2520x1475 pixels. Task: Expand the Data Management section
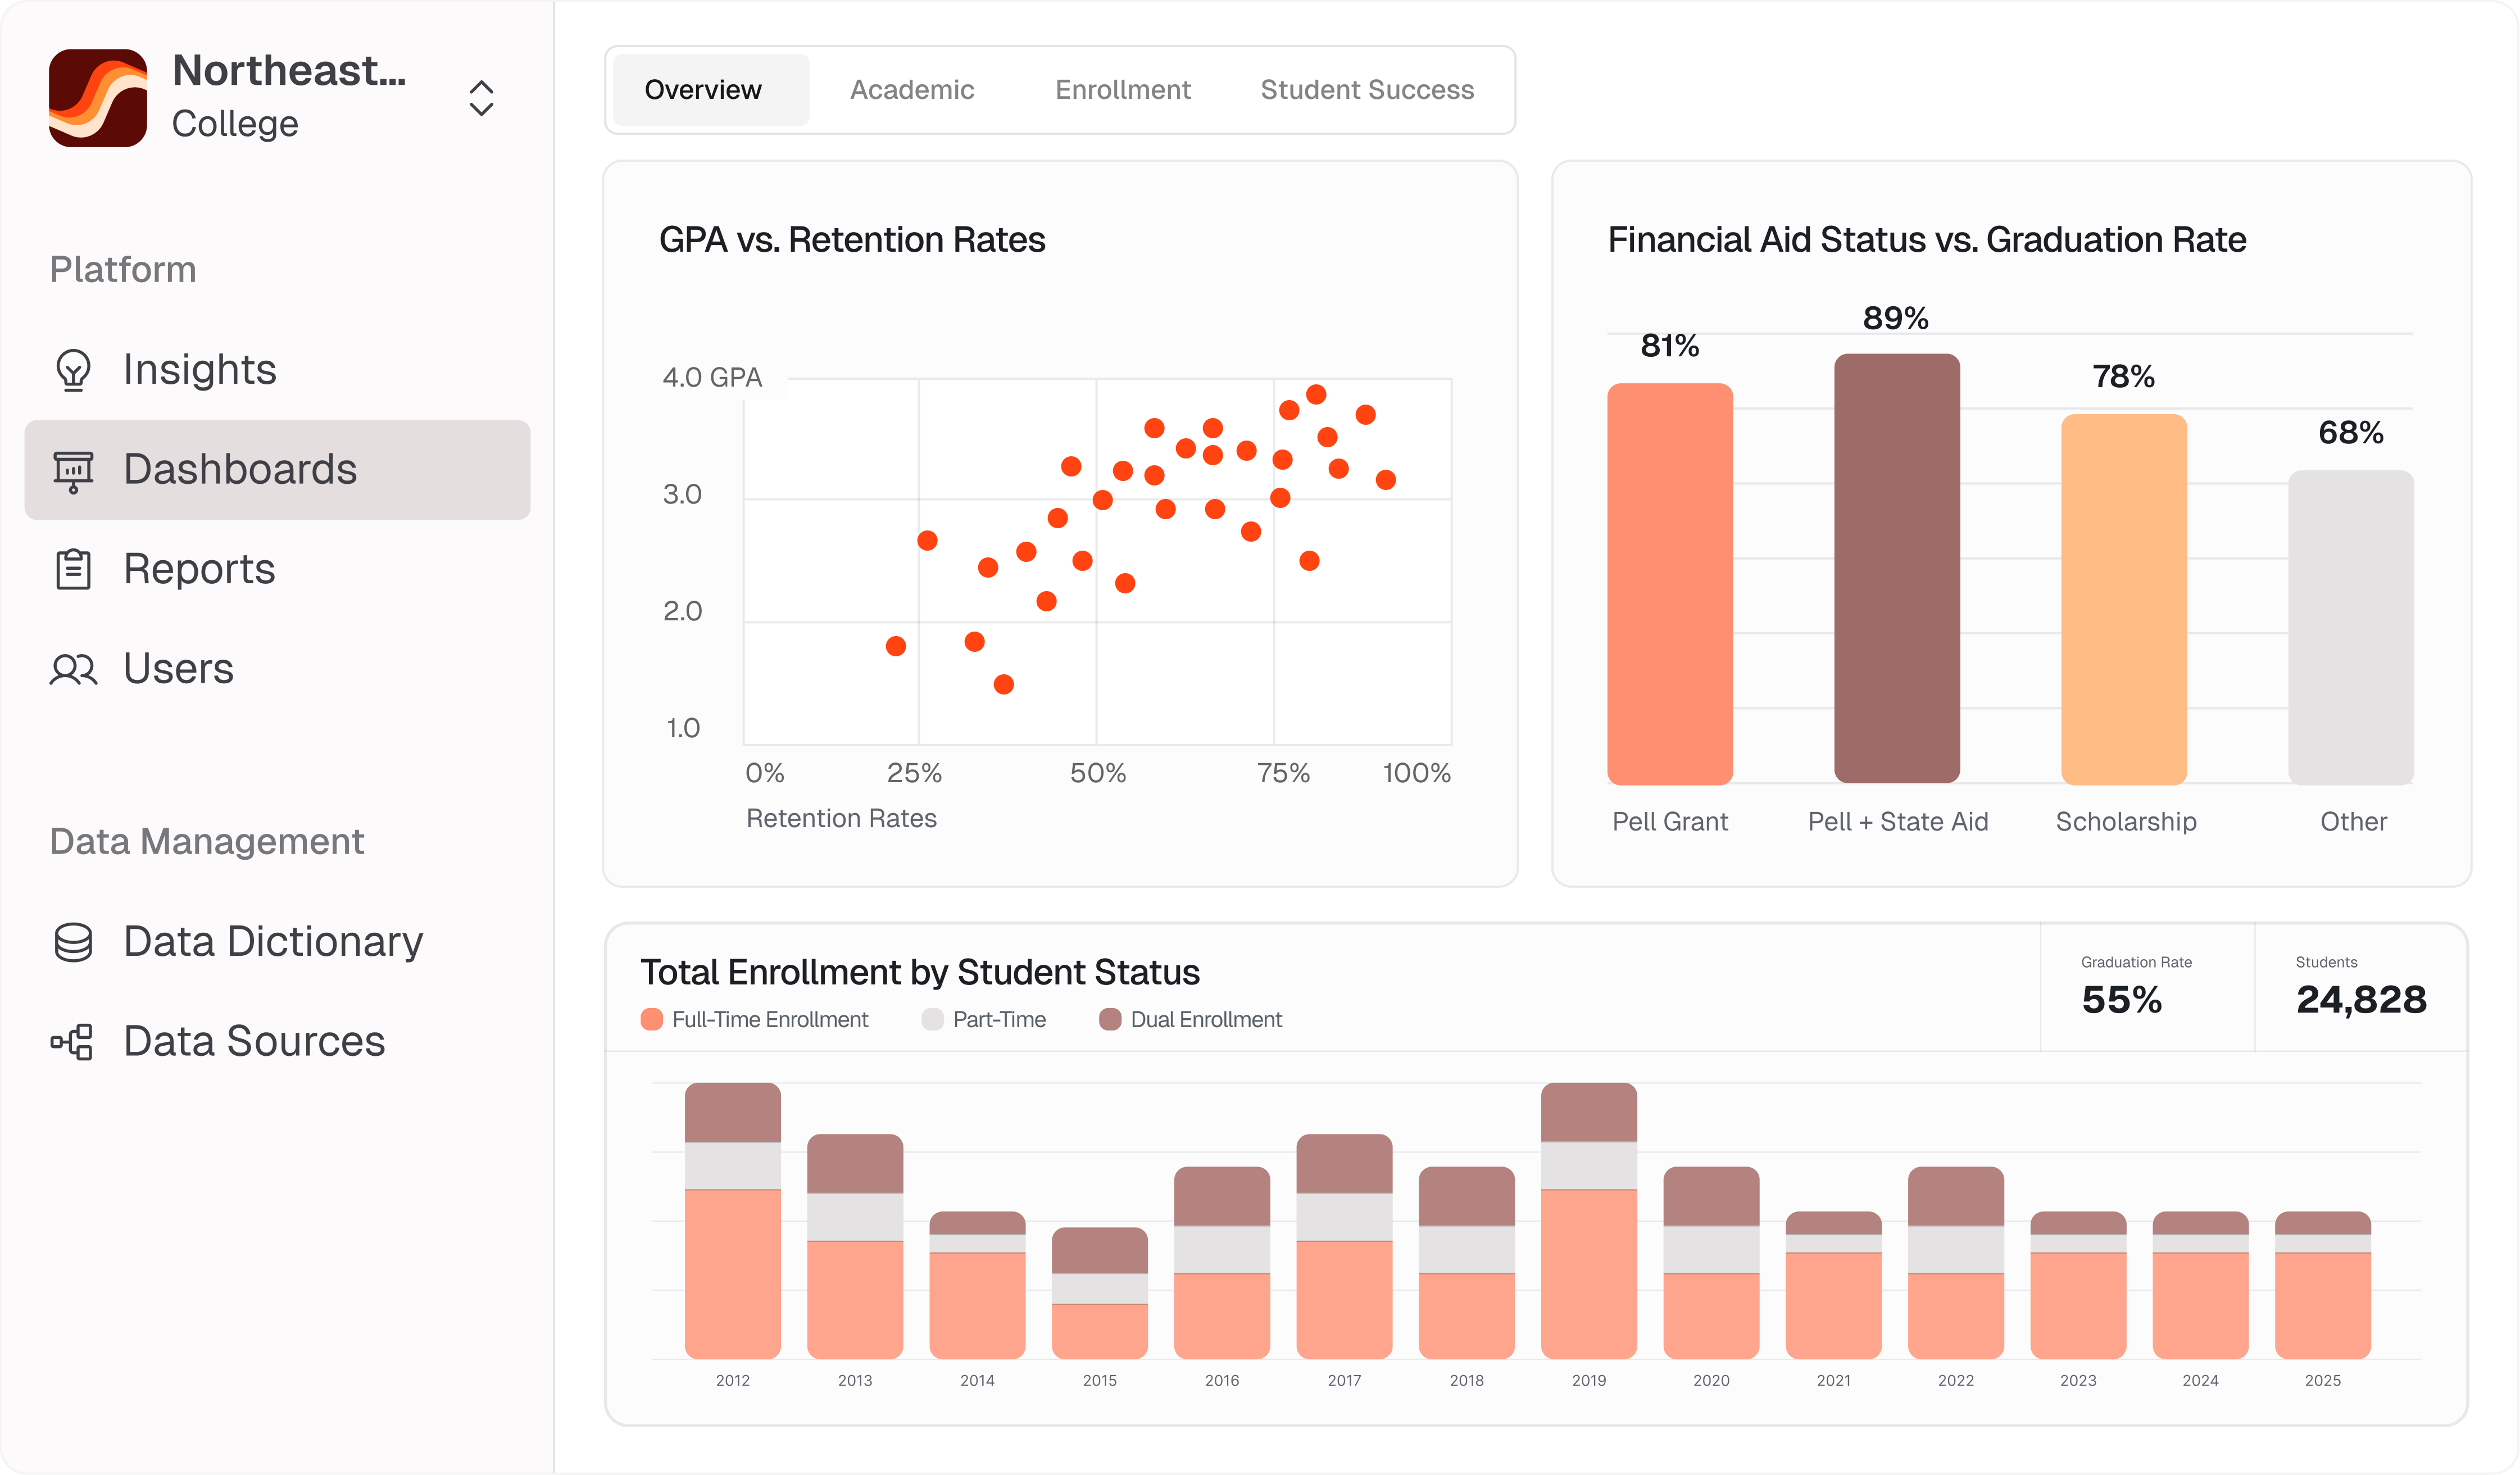coord(206,841)
